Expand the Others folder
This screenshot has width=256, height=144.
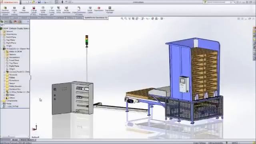click(x=4, y=98)
